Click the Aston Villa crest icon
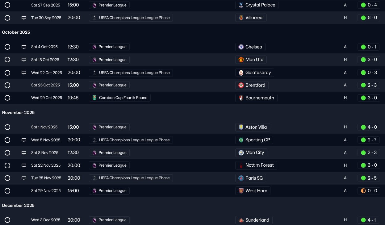The width and height of the screenshot is (385, 225). 241,127
